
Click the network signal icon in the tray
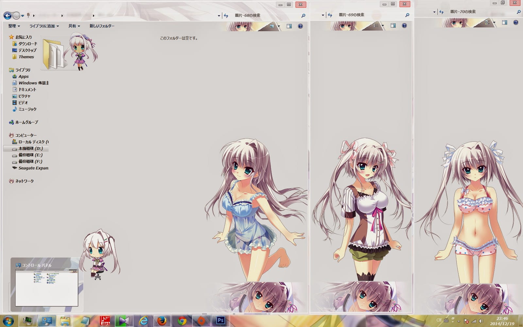coord(474,321)
